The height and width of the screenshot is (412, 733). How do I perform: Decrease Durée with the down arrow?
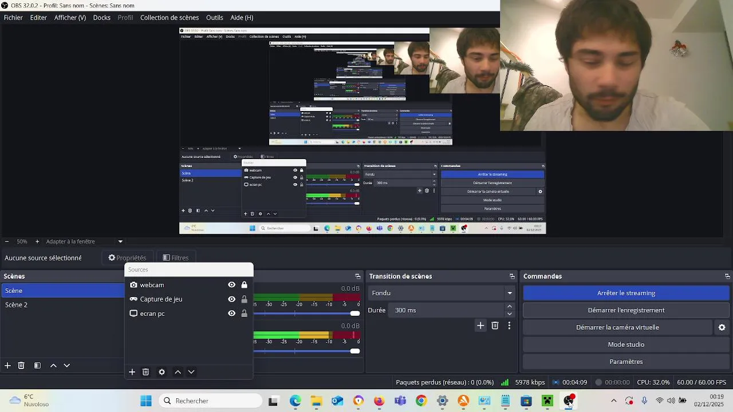click(x=510, y=314)
